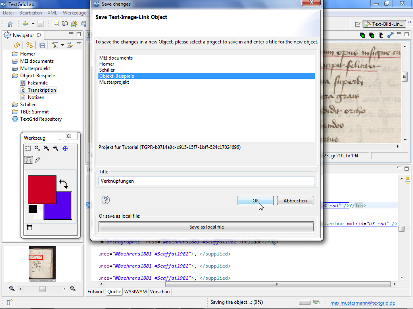Image resolution: width=413 pixels, height=309 pixels.
Task: Open dropdown arrow beside green plus
Action: (x=33, y=24)
